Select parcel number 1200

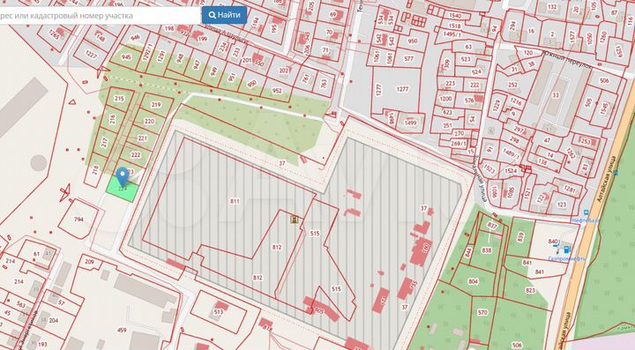click(x=445, y=99)
